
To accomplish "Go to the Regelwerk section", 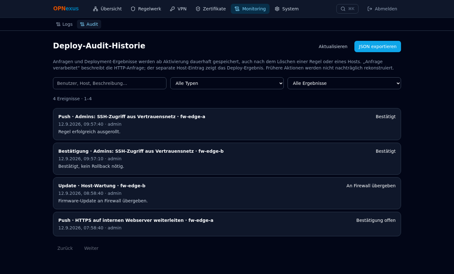I will [x=146, y=9].
